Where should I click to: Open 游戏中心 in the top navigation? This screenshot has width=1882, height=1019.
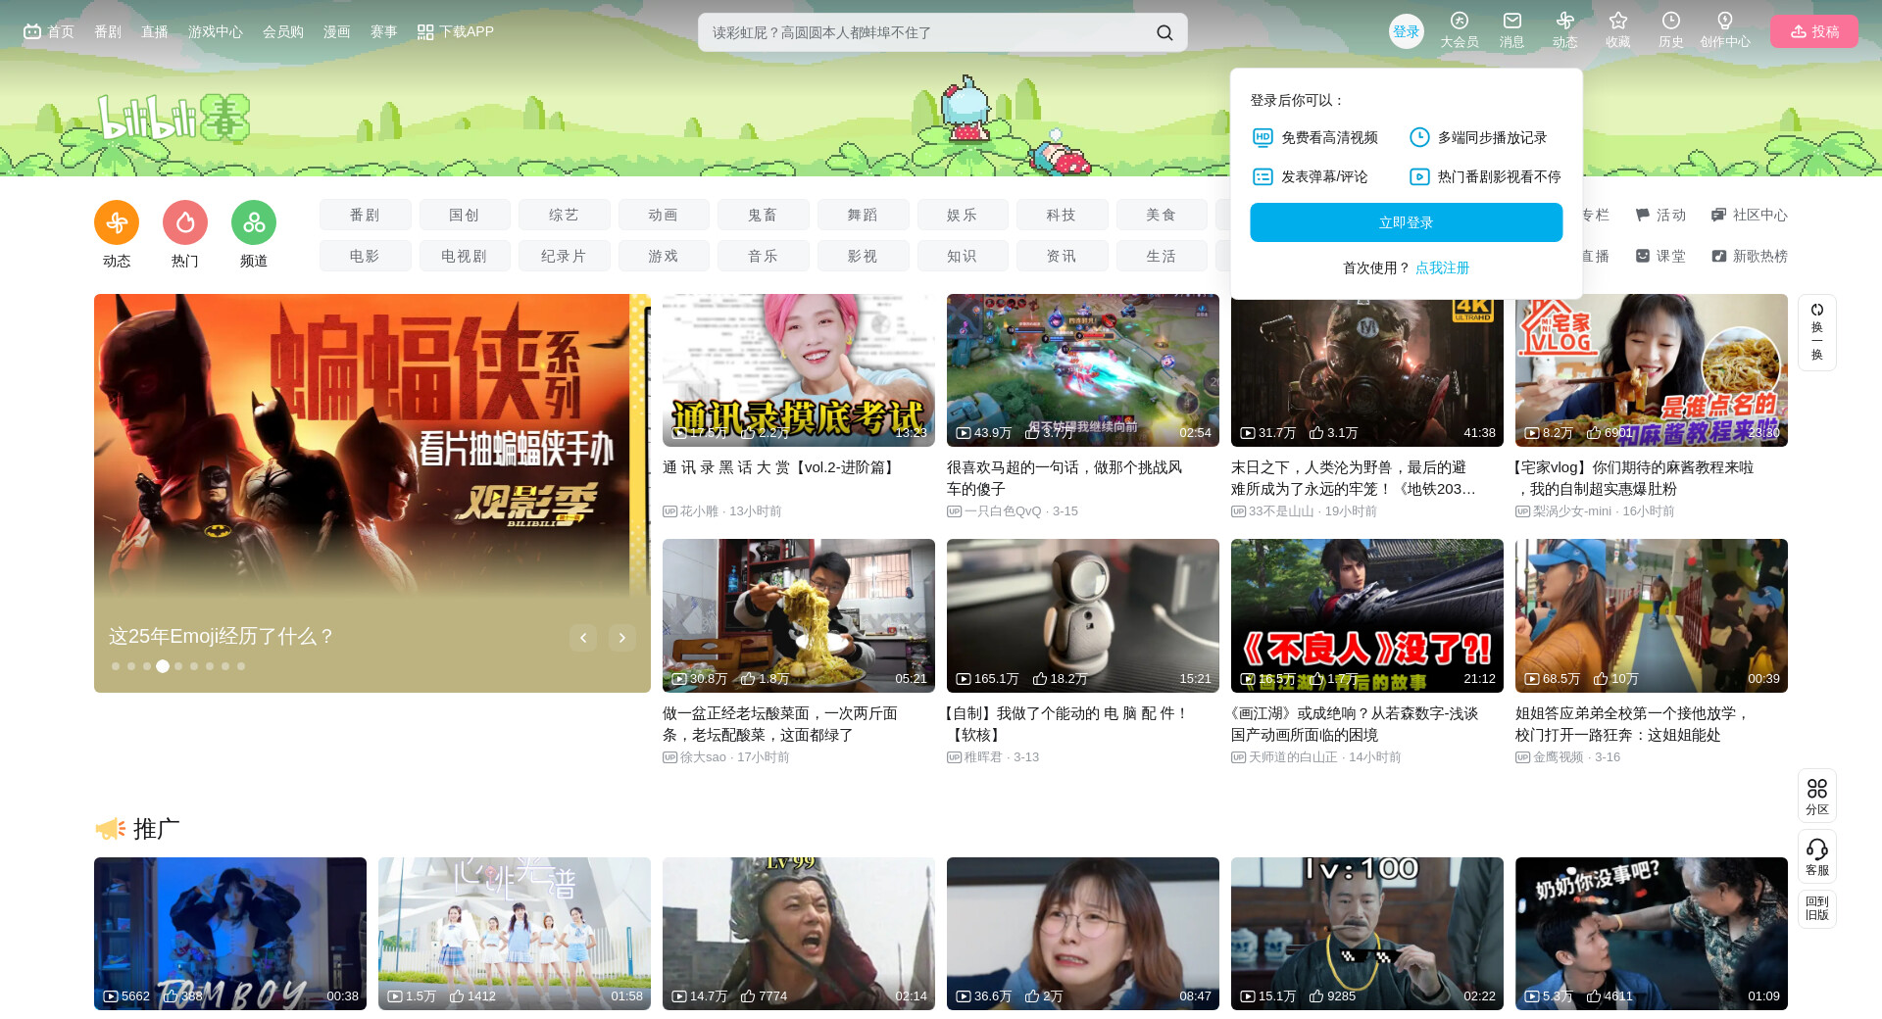click(216, 31)
